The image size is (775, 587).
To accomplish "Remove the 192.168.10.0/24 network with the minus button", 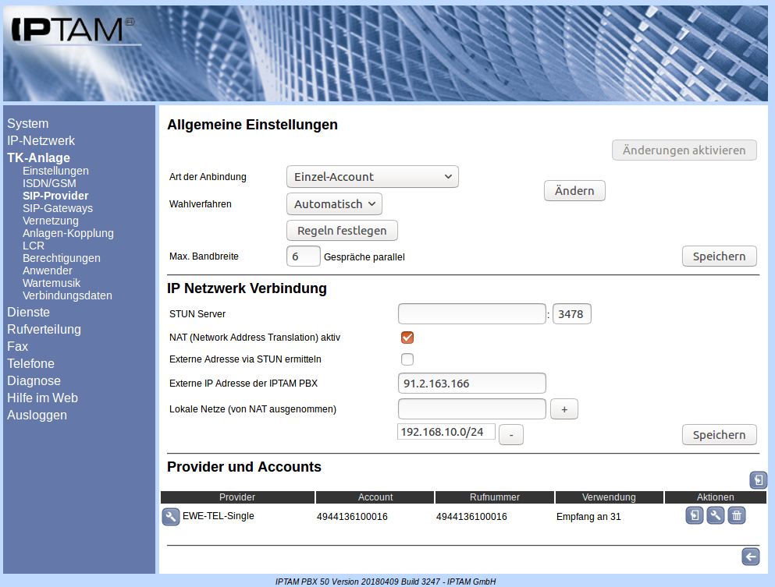I will click(x=510, y=435).
